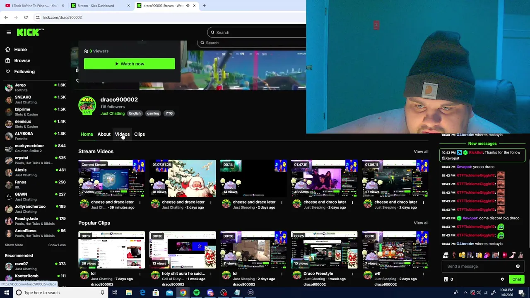Open Jerqo channel in sidebar

tap(35, 87)
